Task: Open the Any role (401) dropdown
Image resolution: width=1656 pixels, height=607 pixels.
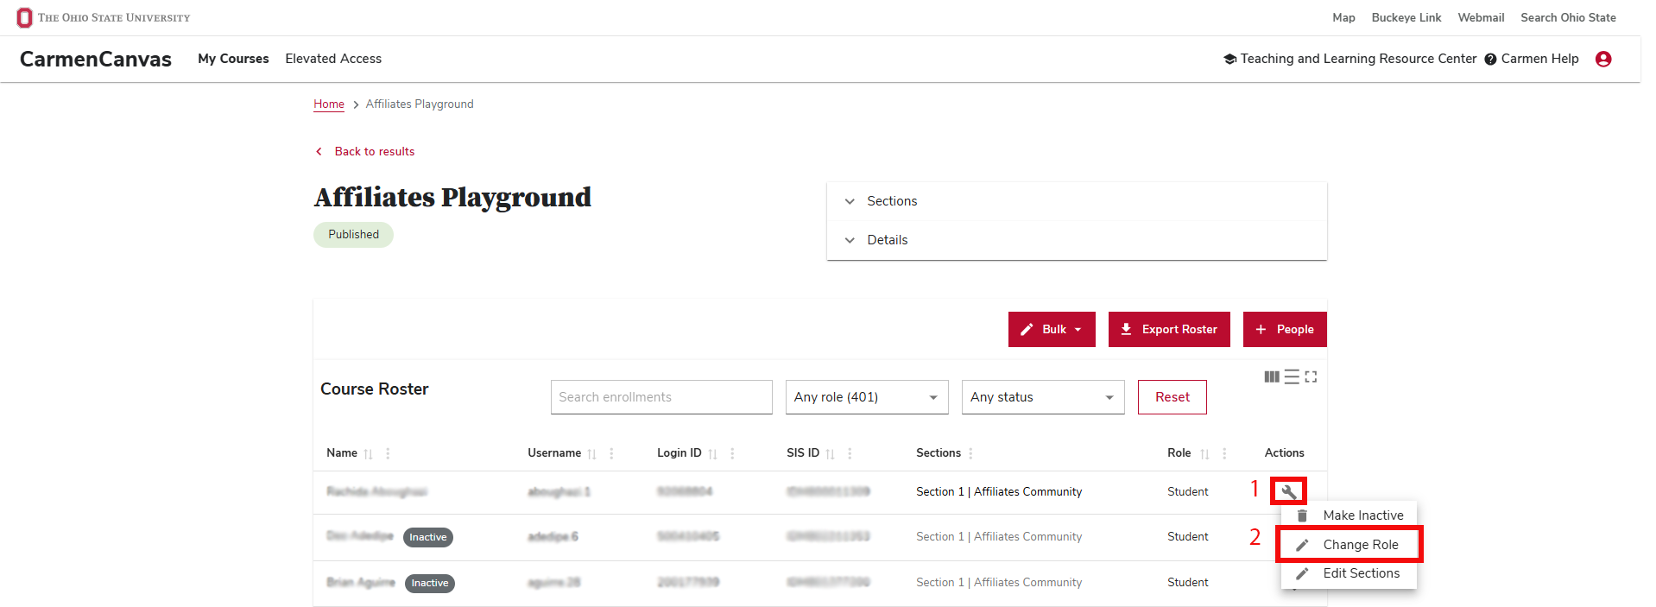Action: coord(867,397)
